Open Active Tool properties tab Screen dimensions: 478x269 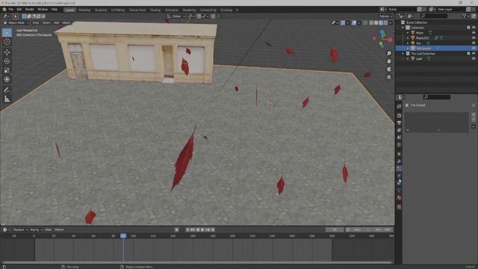pyautogui.click(x=399, y=106)
